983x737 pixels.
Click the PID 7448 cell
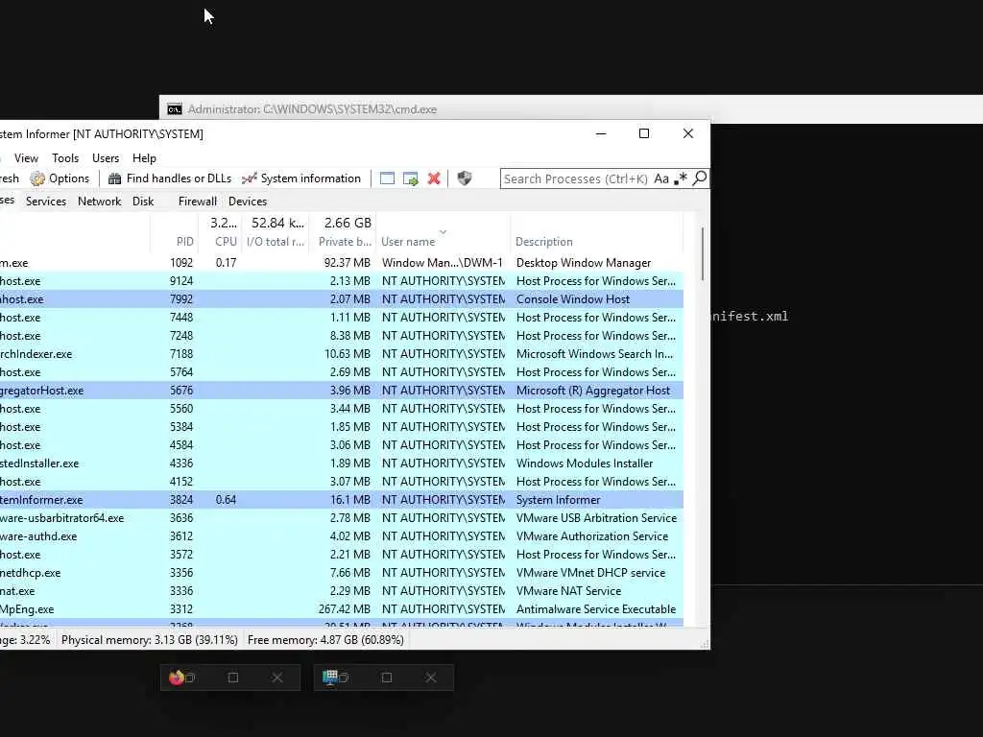(181, 317)
